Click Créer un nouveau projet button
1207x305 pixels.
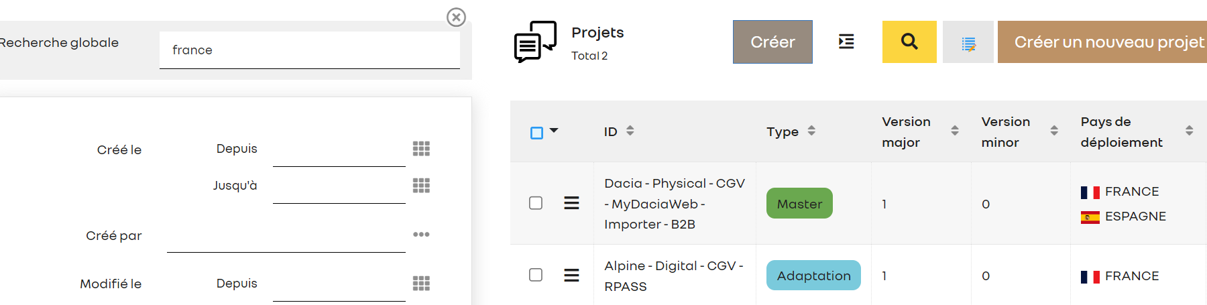click(x=1102, y=42)
